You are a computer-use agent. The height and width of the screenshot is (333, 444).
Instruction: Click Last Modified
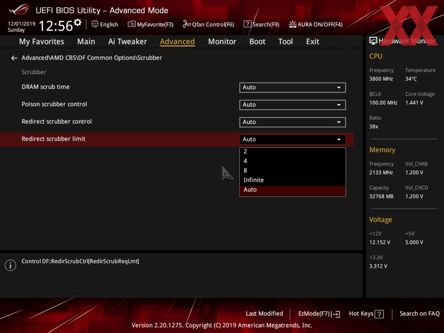264,314
